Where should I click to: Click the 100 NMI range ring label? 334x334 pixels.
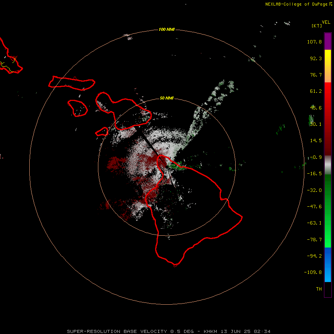167,29
